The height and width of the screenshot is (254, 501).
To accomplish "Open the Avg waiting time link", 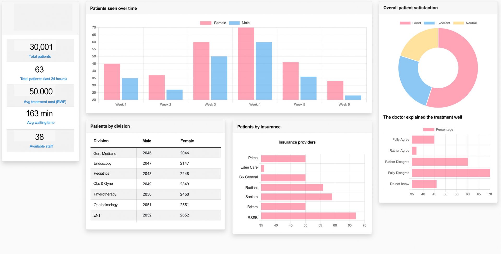I will click(x=41, y=123).
